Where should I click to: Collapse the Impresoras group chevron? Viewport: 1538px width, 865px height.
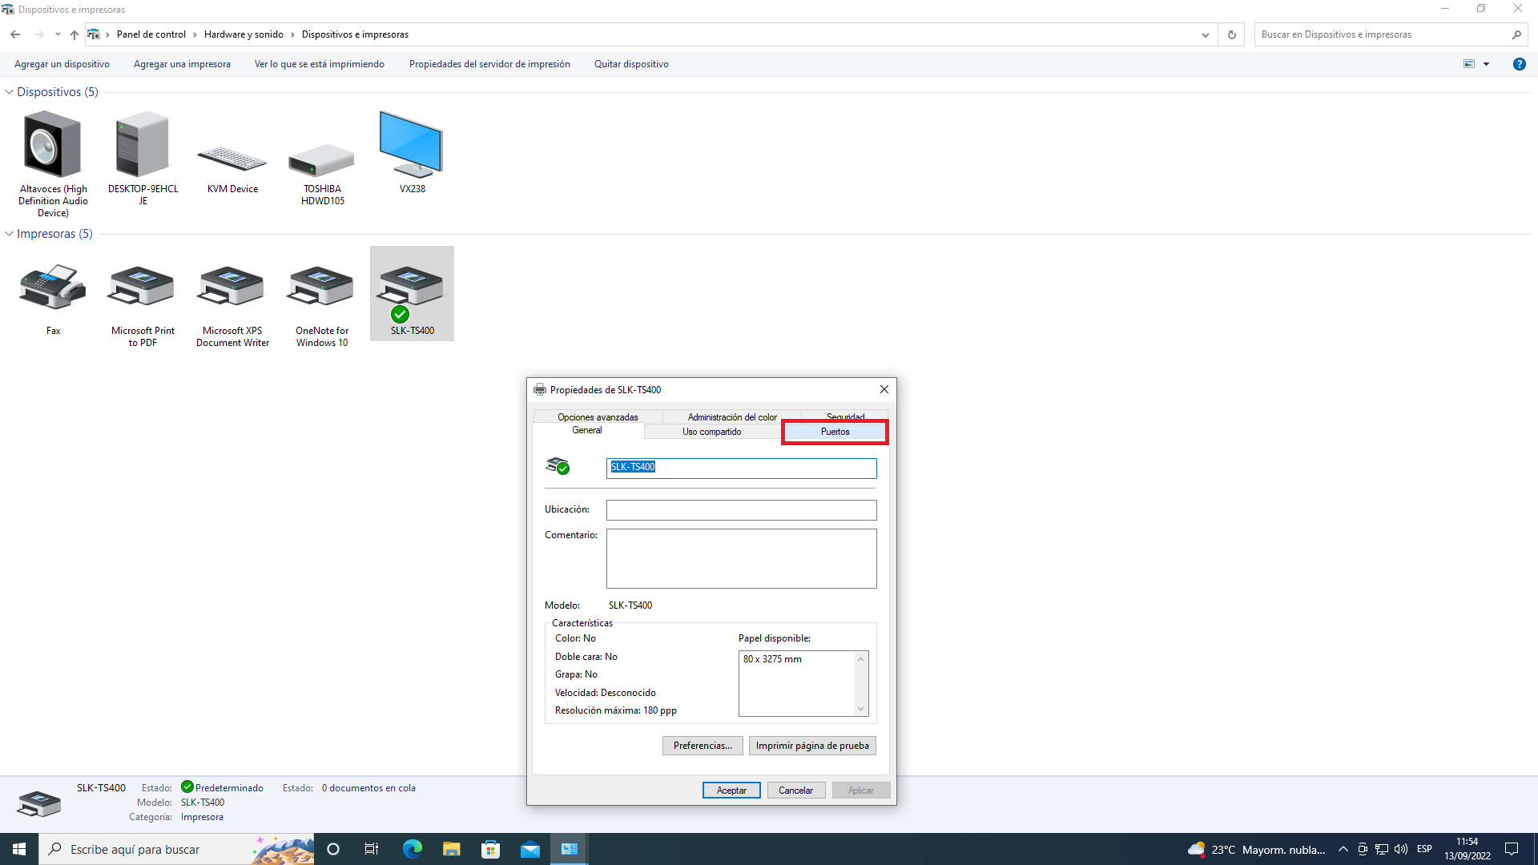click(x=9, y=234)
